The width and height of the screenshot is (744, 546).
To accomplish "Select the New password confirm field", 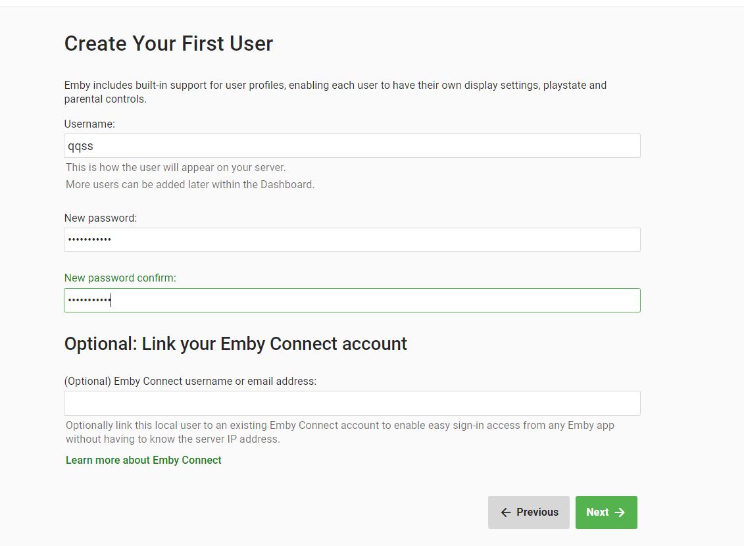I will click(x=352, y=301).
